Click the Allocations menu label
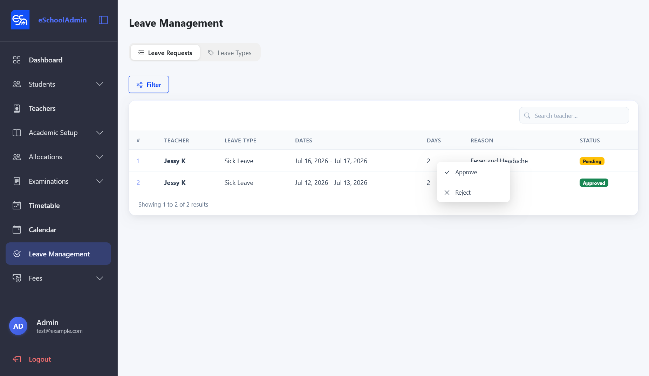This screenshot has height=376, width=649. pos(46,157)
